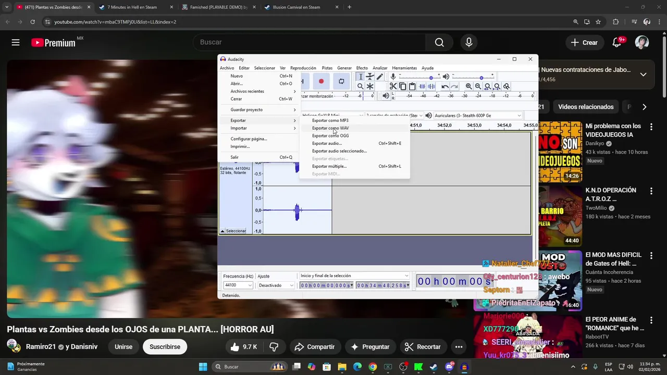Click the Undo arrow in Audacity
This screenshot has height=375, width=667.
coord(445,86)
